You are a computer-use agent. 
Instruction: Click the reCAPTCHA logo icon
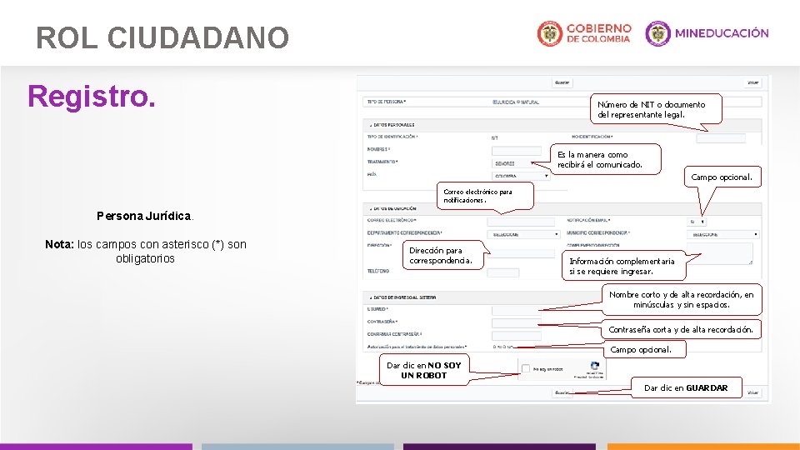click(594, 366)
